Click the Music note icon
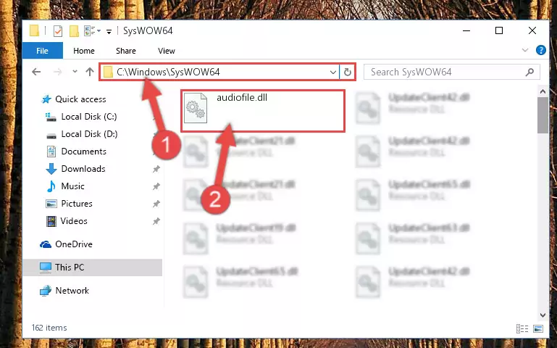The height and width of the screenshot is (348, 557). [51, 186]
